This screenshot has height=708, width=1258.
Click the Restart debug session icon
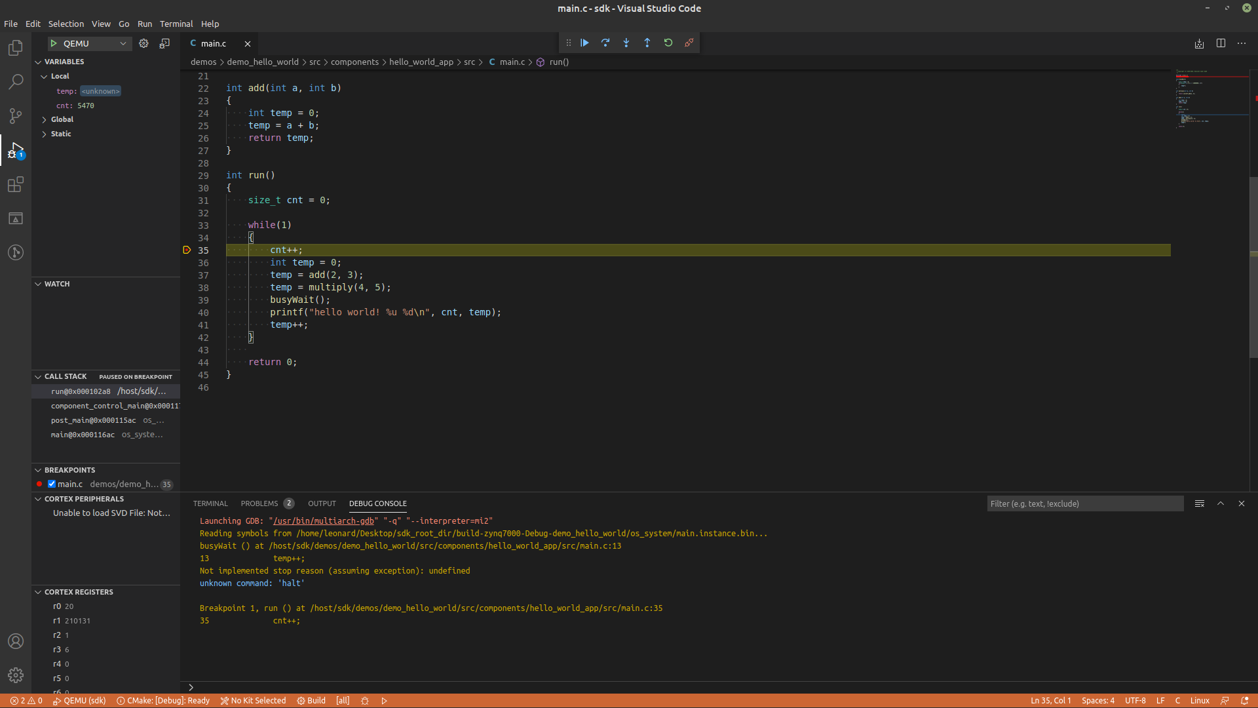click(x=669, y=43)
